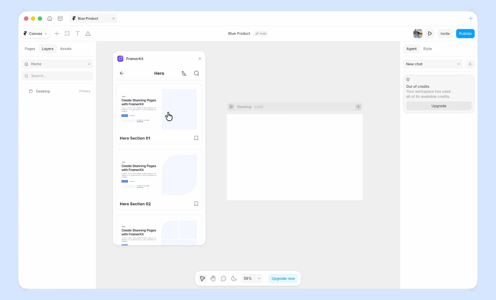Add a new tab with plus icon
The image size is (496, 300).
pos(471,19)
